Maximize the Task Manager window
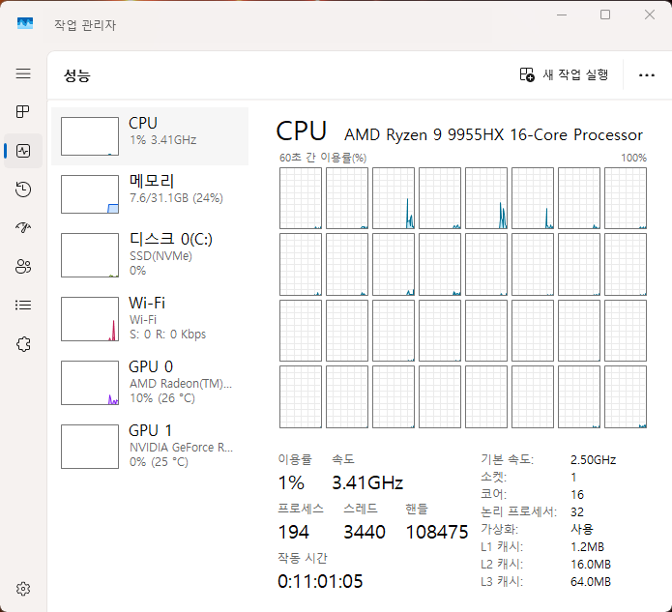Screen dimensions: 672x612 click(605, 15)
